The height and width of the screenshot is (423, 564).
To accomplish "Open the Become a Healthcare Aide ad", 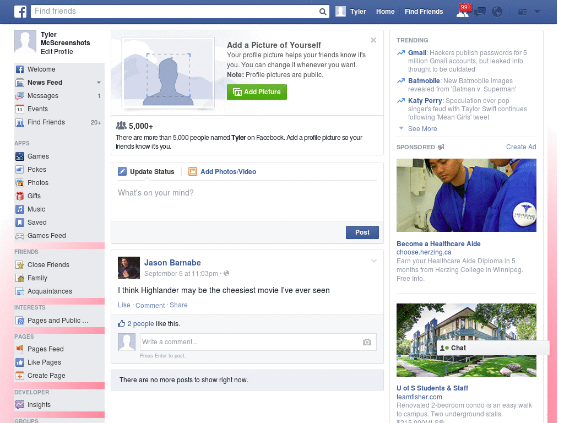I will click(438, 244).
